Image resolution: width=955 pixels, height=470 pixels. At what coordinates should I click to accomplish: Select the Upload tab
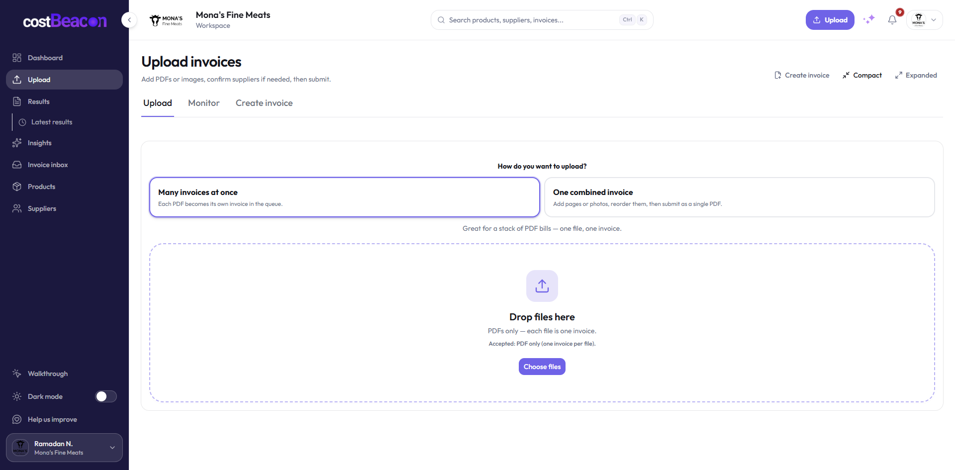coord(158,103)
